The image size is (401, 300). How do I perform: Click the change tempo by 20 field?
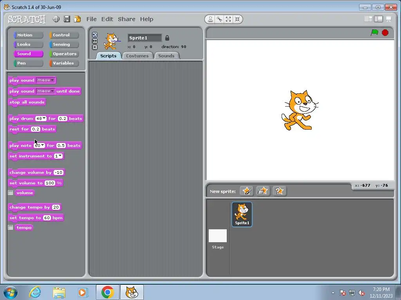[56, 207]
